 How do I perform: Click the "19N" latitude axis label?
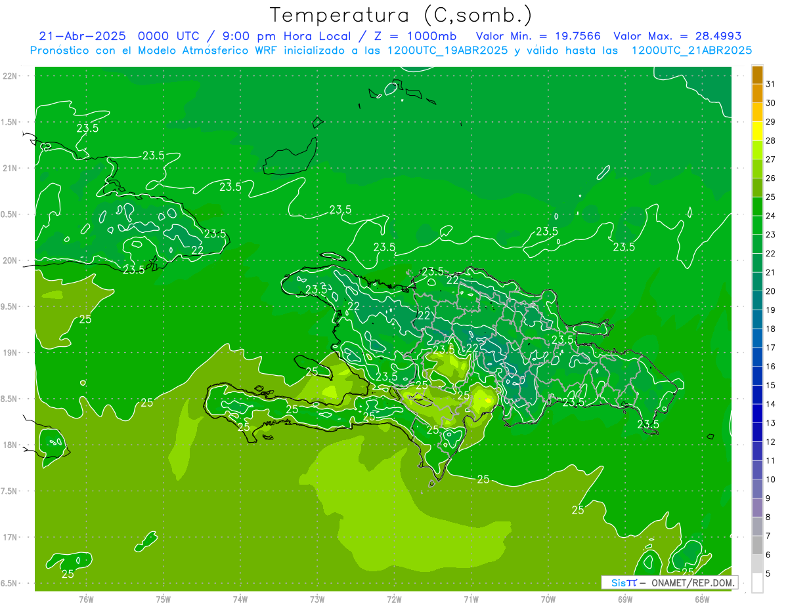tap(10, 352)
